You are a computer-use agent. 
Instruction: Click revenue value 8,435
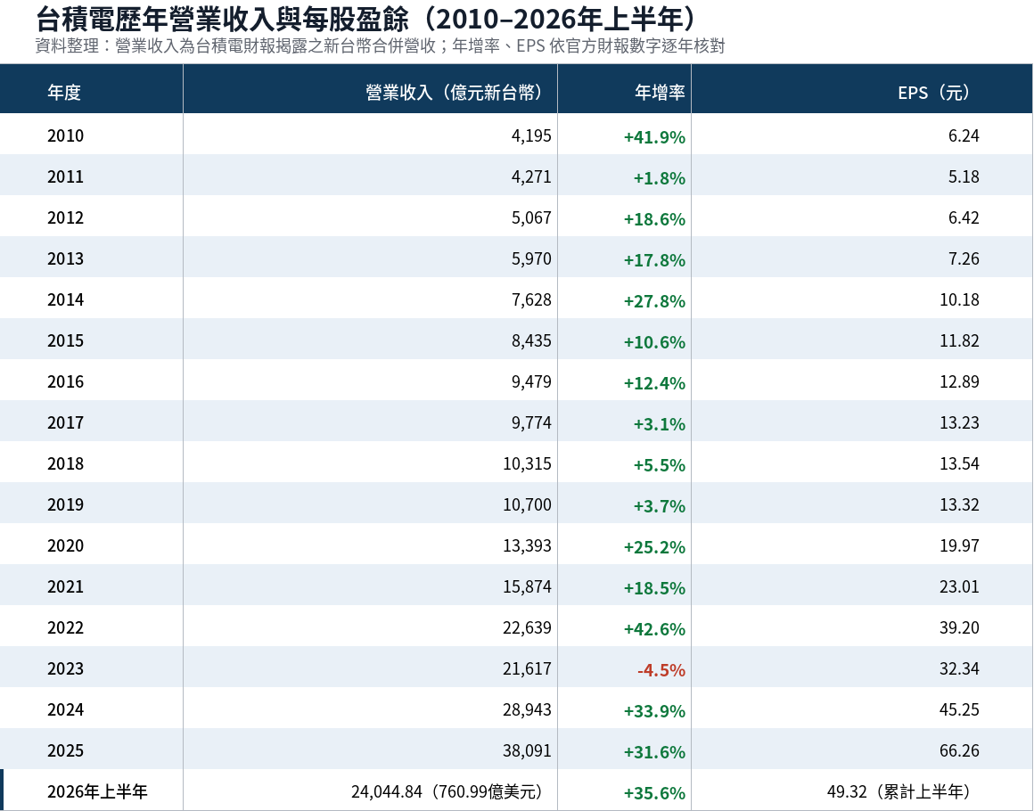[531, 340]
